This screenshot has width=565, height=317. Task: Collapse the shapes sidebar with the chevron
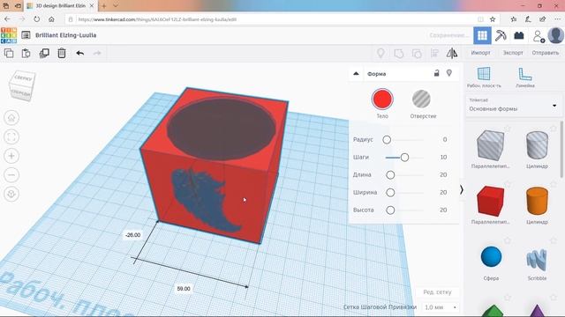tap(462, 189)
